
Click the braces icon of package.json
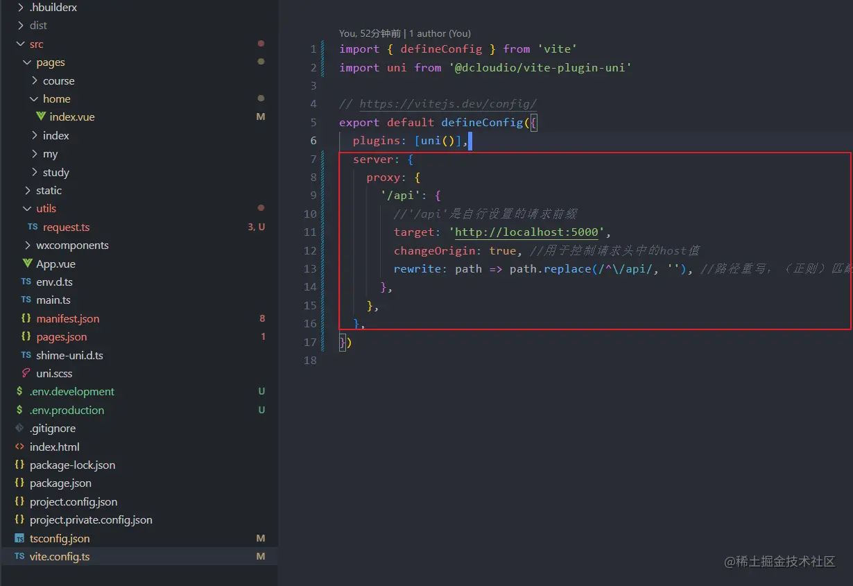(19, 483)
